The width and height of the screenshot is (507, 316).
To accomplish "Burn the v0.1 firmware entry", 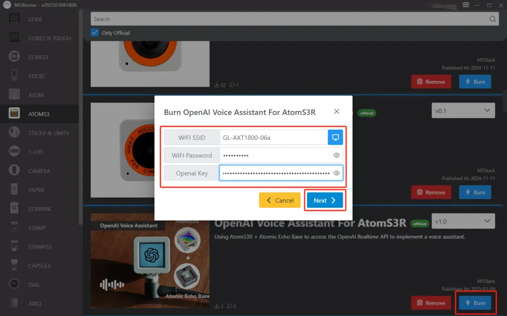I will (475, 192).
